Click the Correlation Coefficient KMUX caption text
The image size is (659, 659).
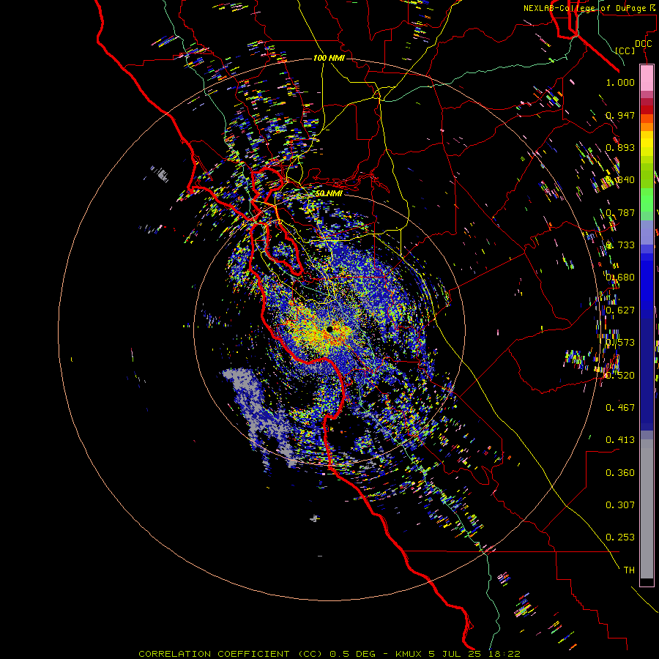329,654
